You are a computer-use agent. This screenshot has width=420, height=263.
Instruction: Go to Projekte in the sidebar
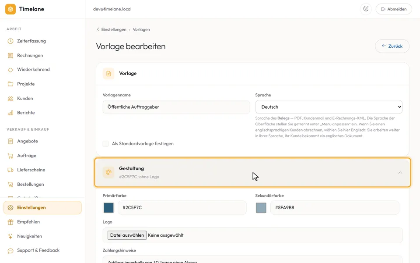(42, 84)
